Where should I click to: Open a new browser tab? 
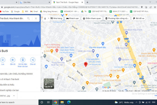coord(87,2)
